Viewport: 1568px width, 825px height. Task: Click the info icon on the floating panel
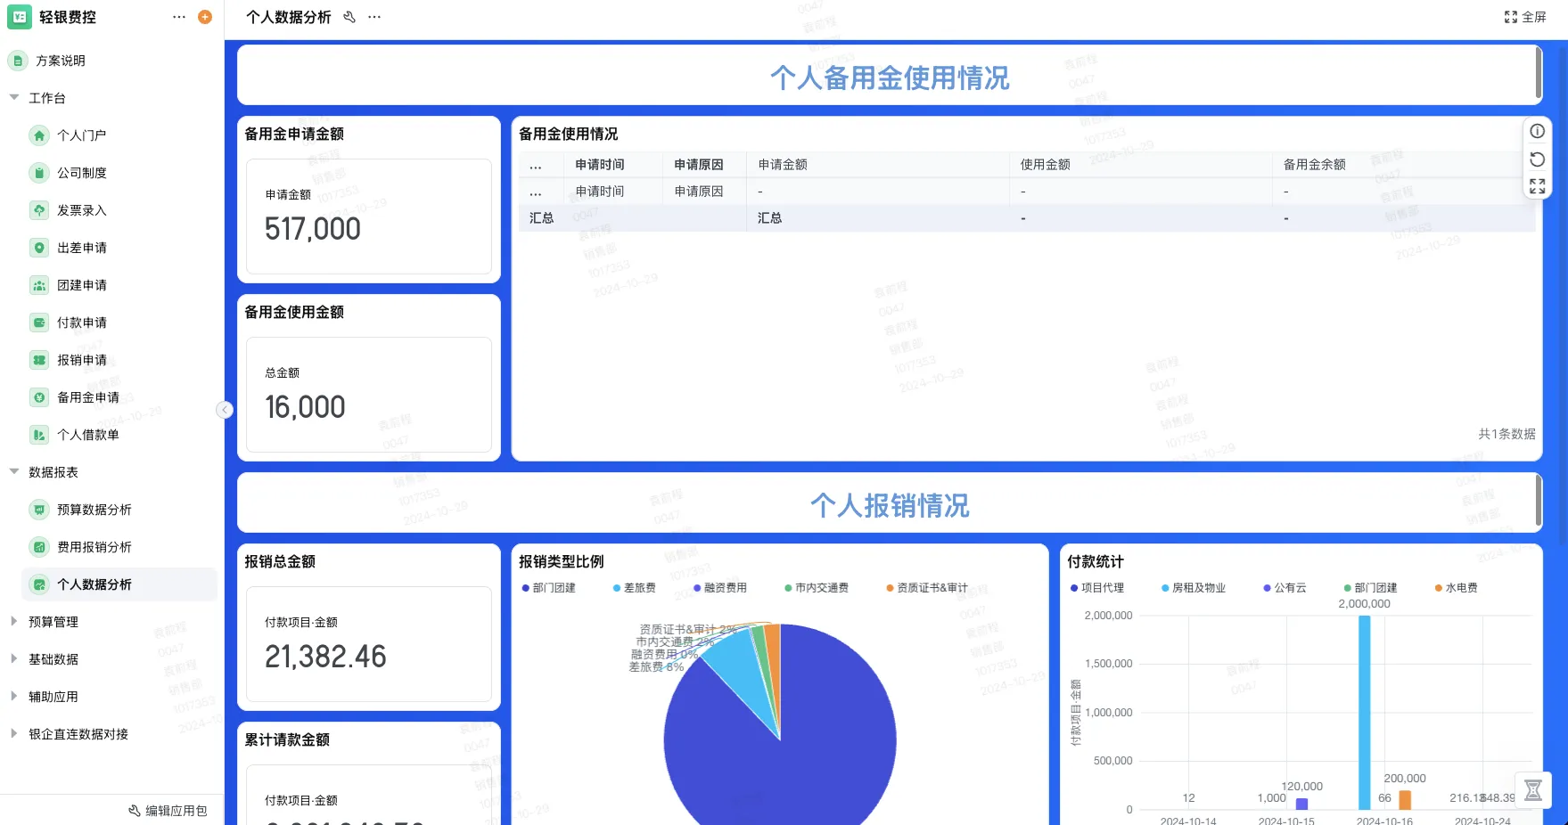tap(1537, 131)
